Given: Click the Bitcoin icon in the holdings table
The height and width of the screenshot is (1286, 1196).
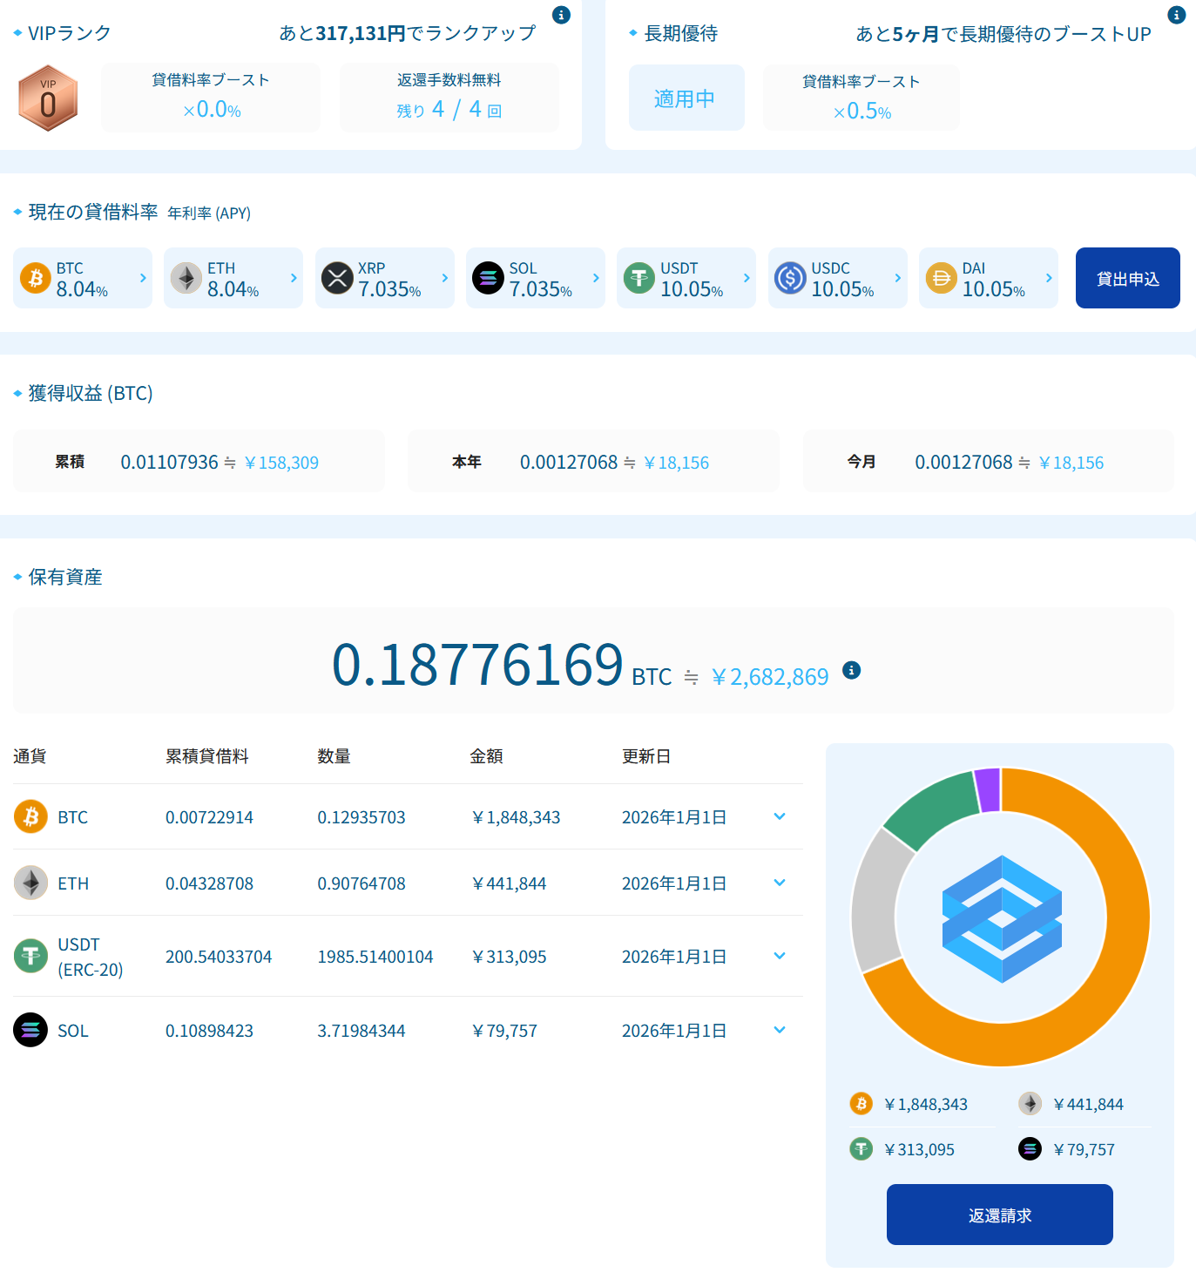Looking at the screenshot, I should point(30,816).
